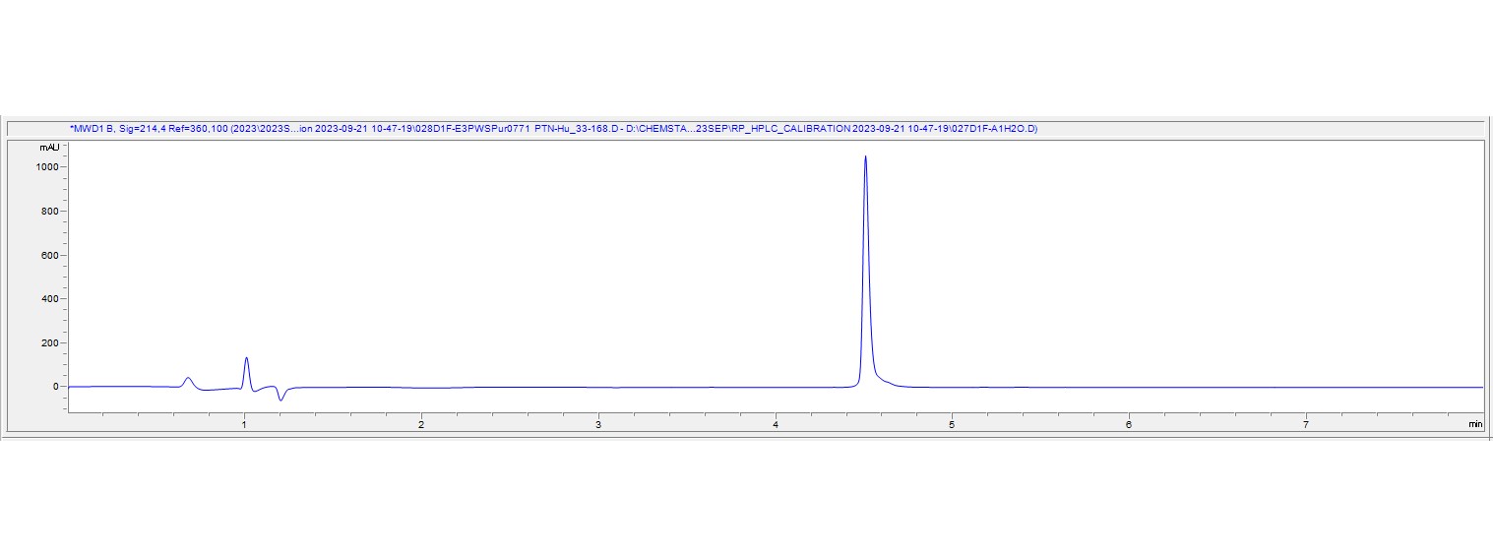Click the 7 minute x-axis label
The image size is (1493, 555).
[1306, 425]
